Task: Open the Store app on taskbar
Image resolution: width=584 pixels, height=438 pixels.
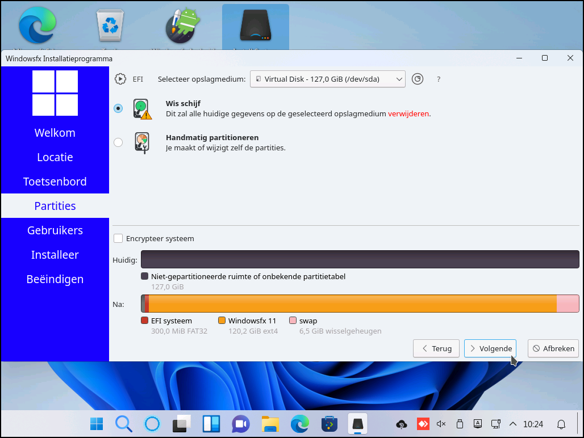Action: click(x=329, y=424)
